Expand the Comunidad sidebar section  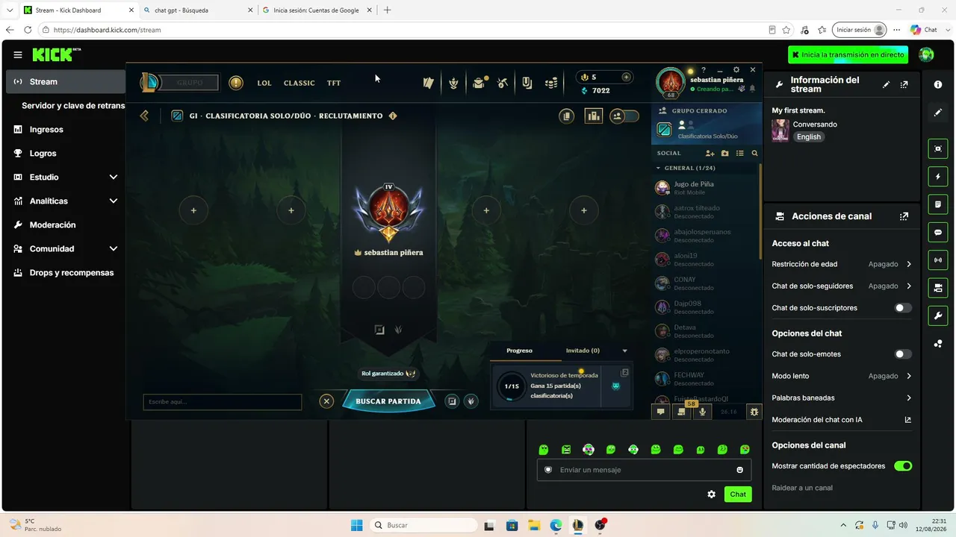[114, 248]
